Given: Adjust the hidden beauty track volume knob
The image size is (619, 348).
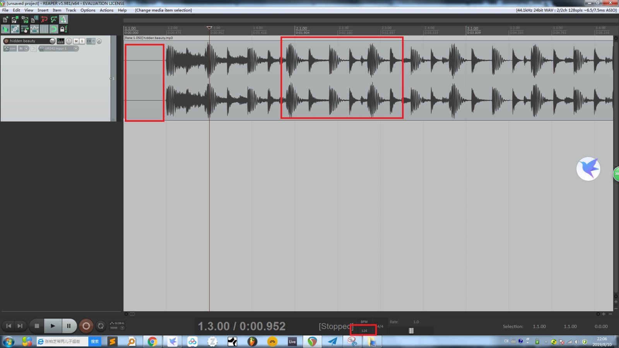Looking at the screenshot, I should (x=52, y=41).
